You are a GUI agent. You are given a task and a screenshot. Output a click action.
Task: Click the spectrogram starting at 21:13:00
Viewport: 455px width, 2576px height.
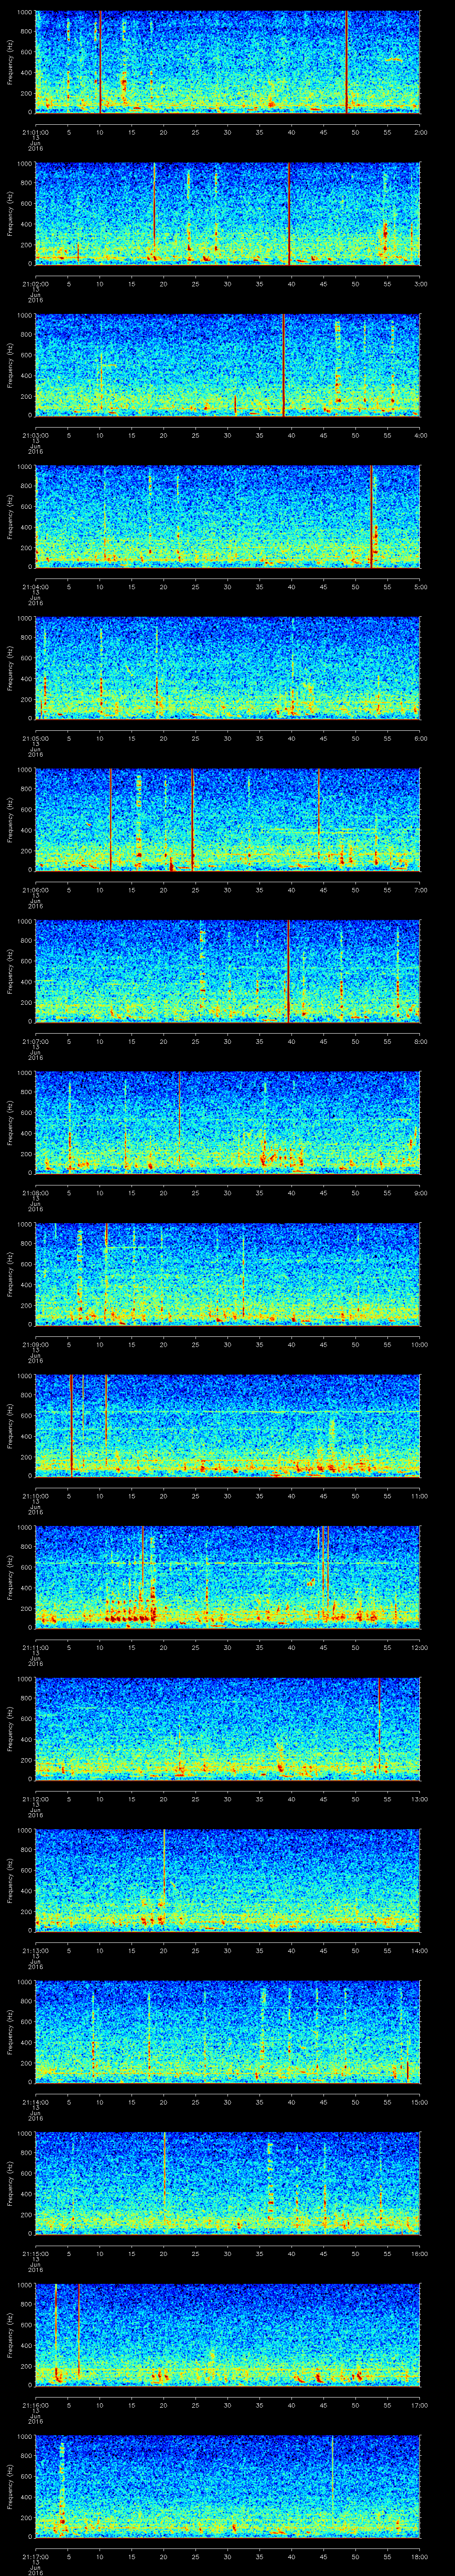coord(228,1880)
